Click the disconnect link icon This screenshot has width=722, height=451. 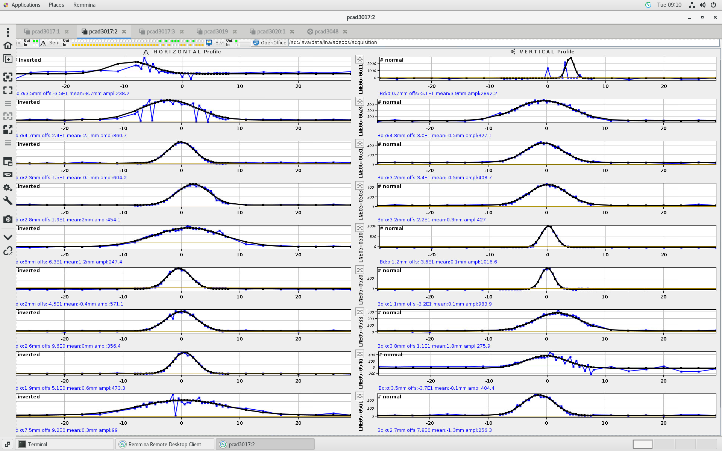[x=8, y=251]
